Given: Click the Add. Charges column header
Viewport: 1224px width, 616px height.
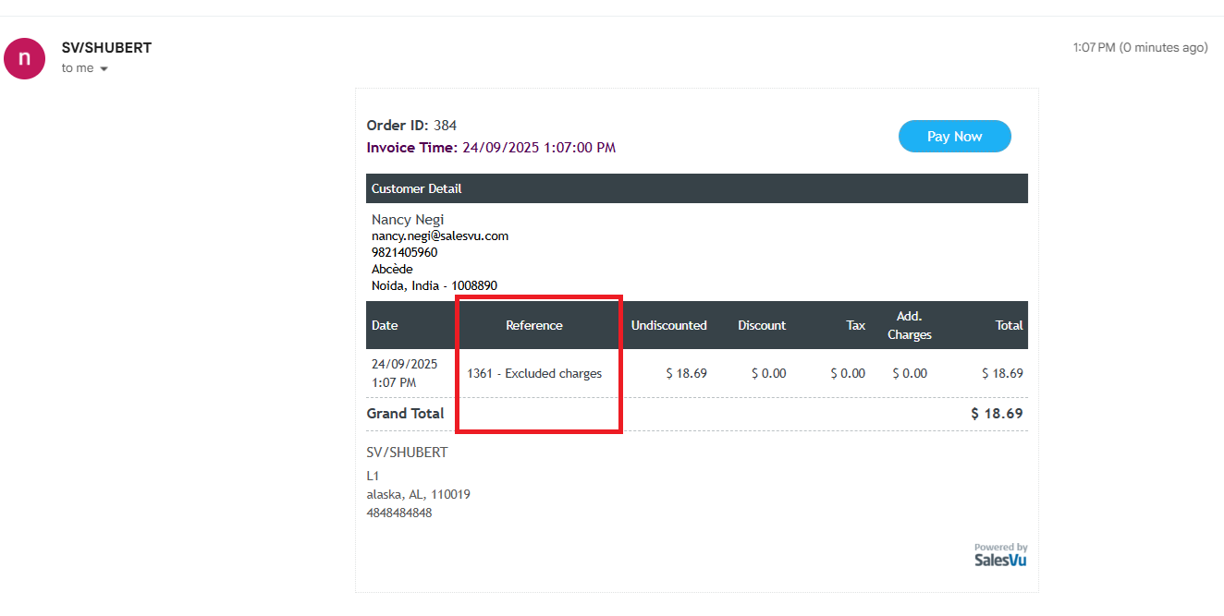Looking at the screenshot, I should click(910, 325).
